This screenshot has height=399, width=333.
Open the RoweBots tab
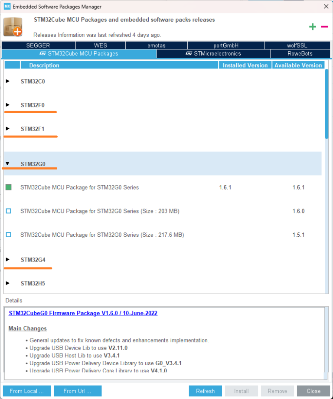pyautogui.click(x=300, y=54)
